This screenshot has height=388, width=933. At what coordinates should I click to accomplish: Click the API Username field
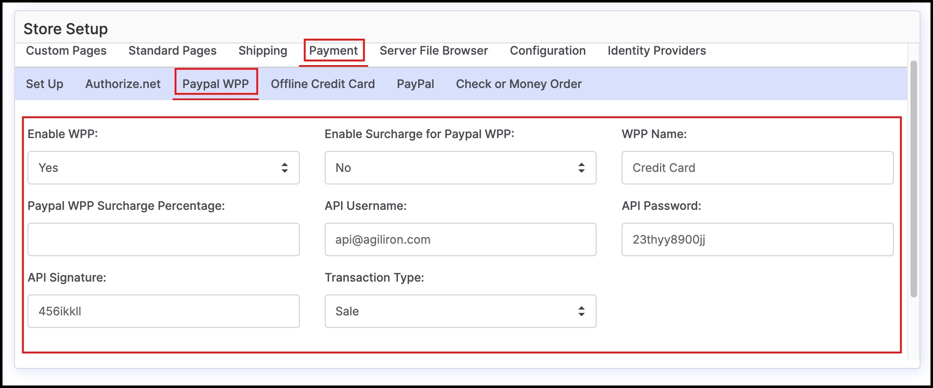(x=460, y=239)
